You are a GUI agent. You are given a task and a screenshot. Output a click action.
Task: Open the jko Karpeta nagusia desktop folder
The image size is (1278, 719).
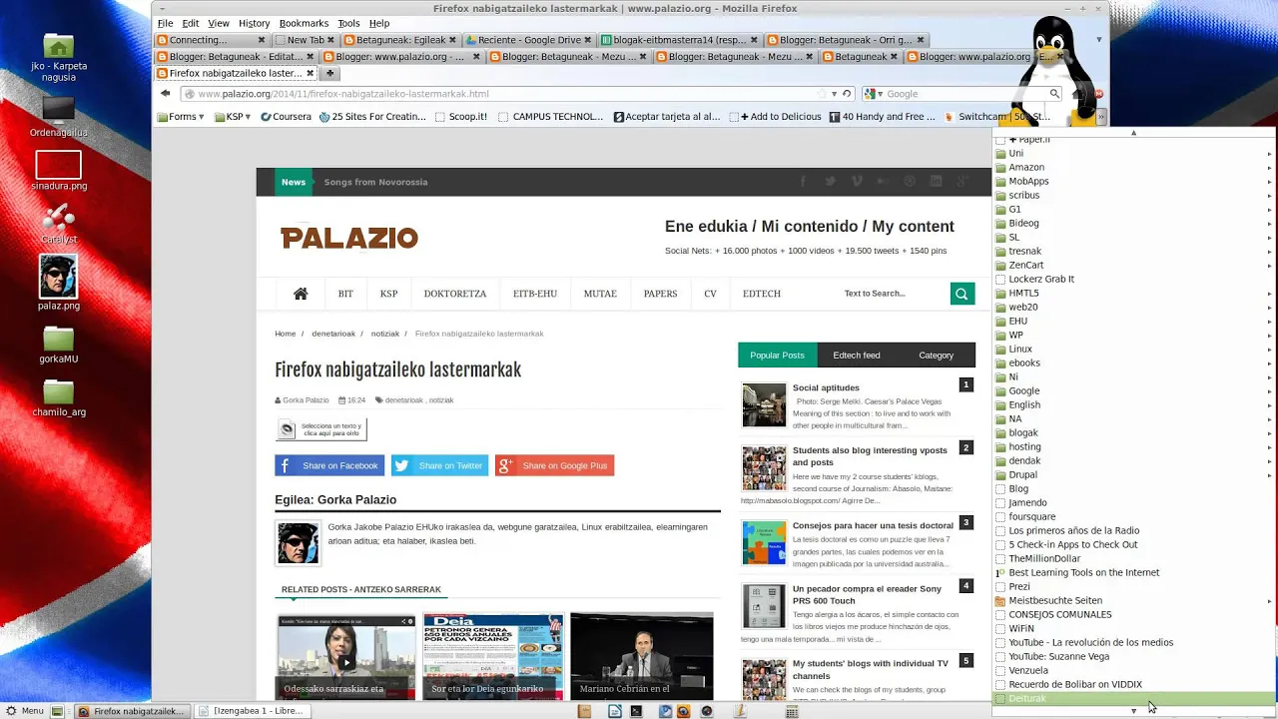(59, 58)
